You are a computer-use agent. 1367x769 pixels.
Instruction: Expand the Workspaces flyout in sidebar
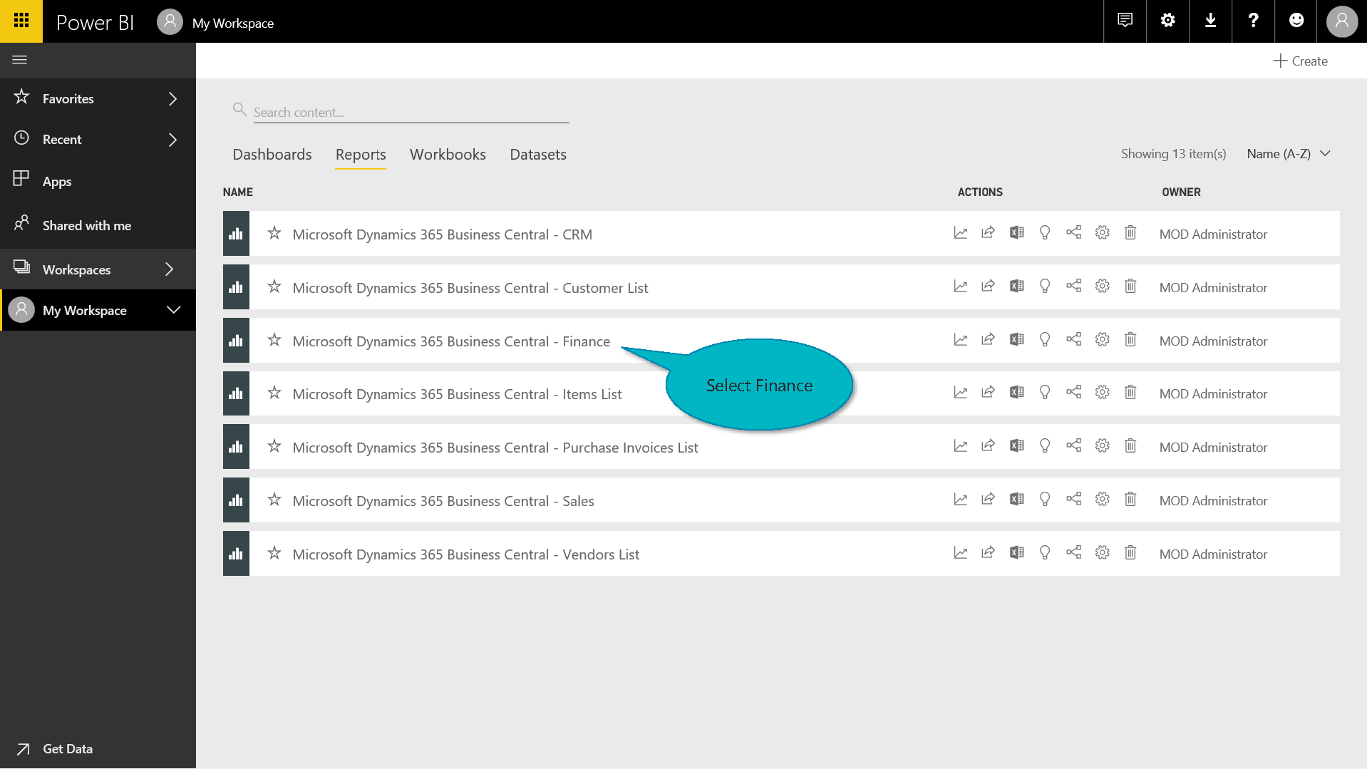pos(169,269)
